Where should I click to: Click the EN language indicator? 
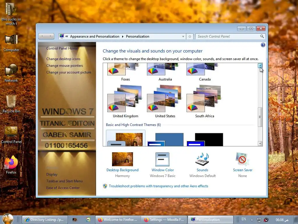[244, 219]
